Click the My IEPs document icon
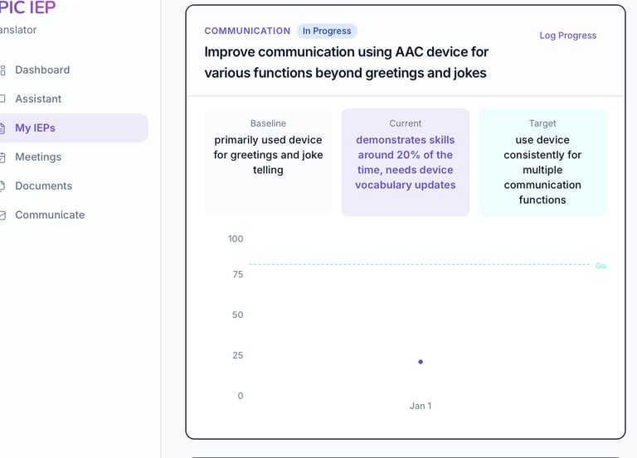This screenshot has width=637, height=458. [2, 128]
